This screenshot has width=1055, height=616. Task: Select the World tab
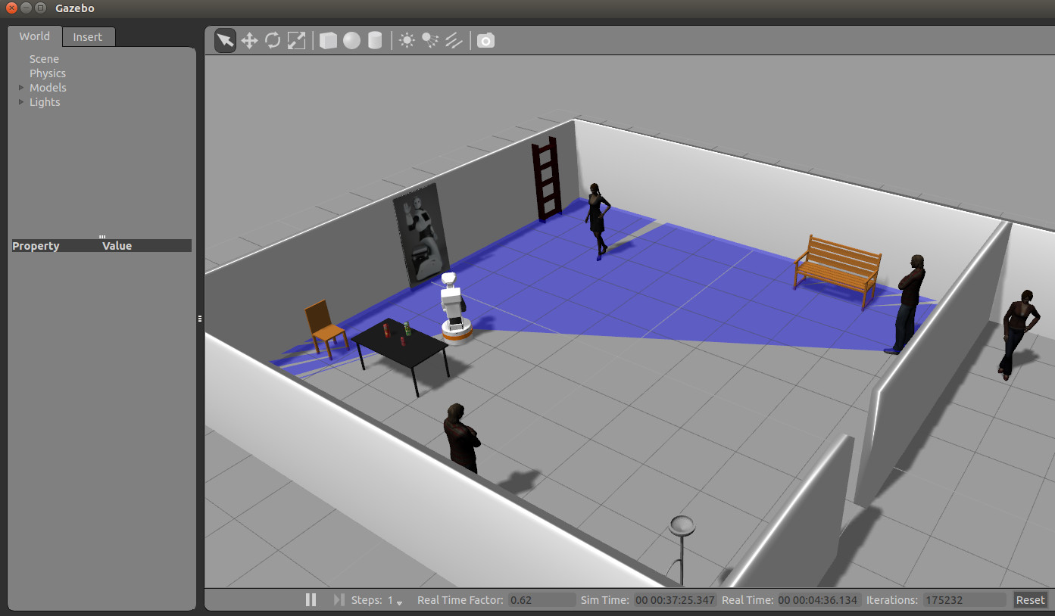tap(35, 36)
